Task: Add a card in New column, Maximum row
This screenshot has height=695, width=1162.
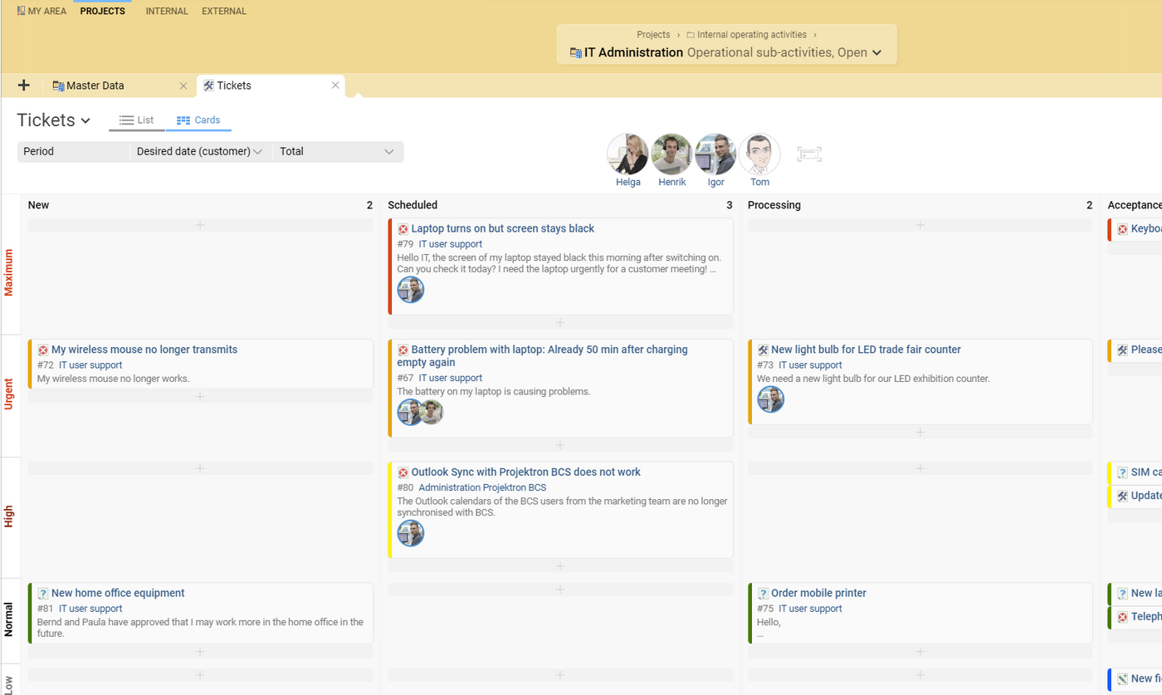Action: (200, 225)
